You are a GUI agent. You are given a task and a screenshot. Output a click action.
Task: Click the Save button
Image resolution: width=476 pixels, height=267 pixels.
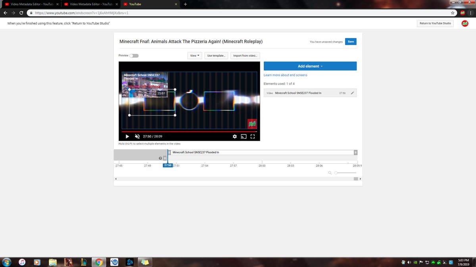[351, 42]
